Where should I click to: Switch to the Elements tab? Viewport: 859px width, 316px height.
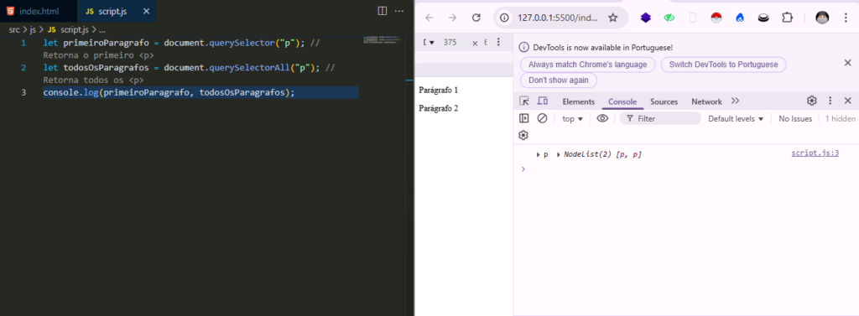579,102
